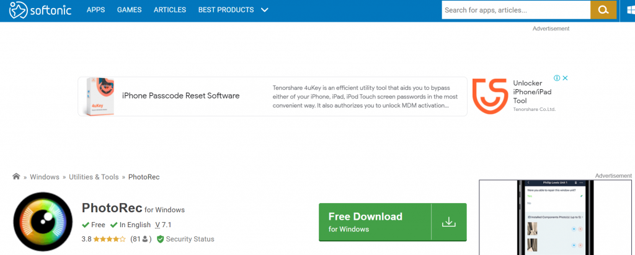Click the 4uKey product box image
This screenshot has height=255, width=635.
click(x=100, y=97)
